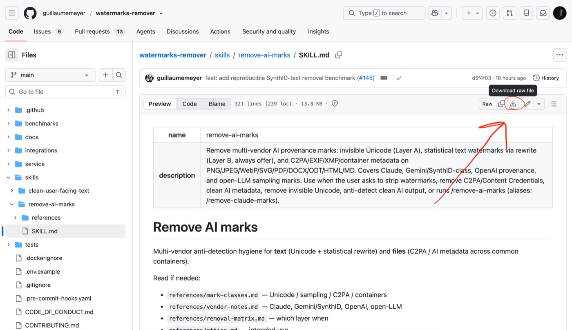Open guillaumemeyer owner link in the top header
The height and width of the screenshot is (330, 572).
(x=64, y=13)
